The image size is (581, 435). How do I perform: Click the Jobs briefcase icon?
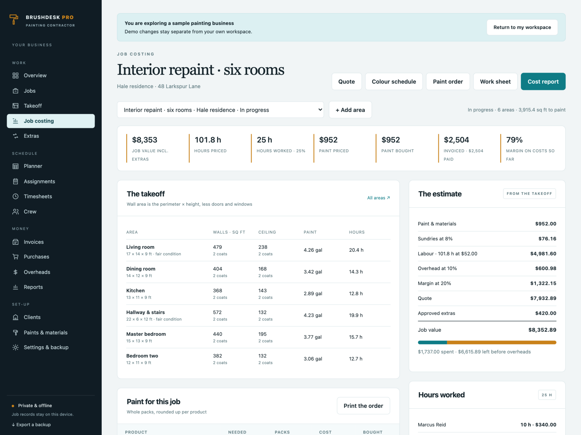pos(15,91)
